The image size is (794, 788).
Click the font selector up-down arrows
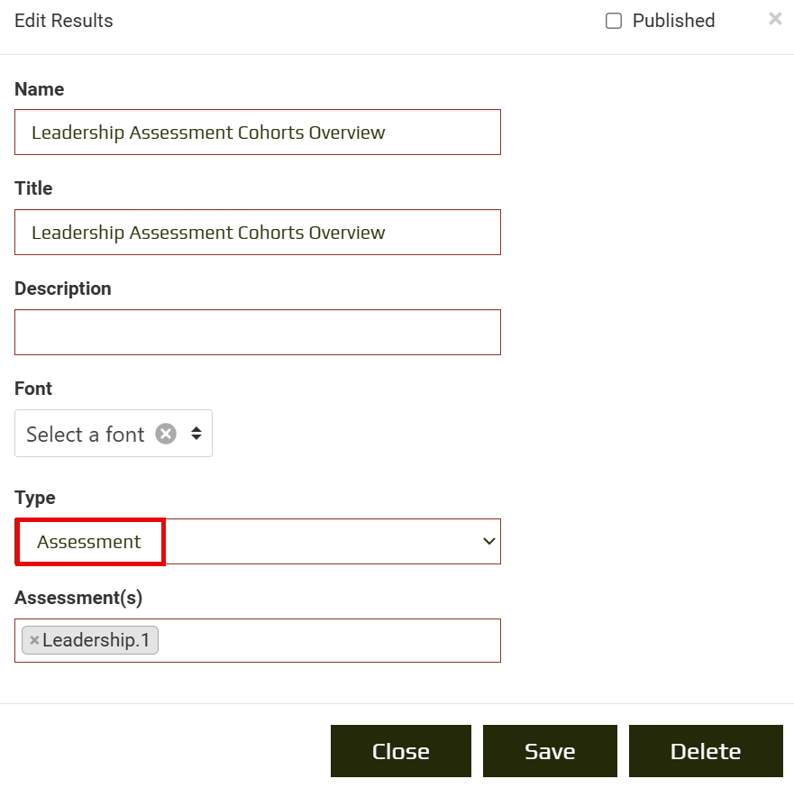196,434
